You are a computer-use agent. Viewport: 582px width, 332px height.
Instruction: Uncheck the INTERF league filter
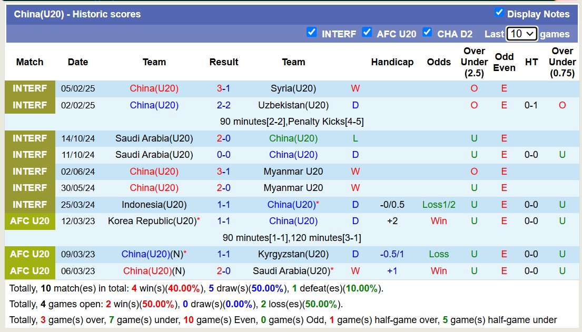click(x=312, y=33)
